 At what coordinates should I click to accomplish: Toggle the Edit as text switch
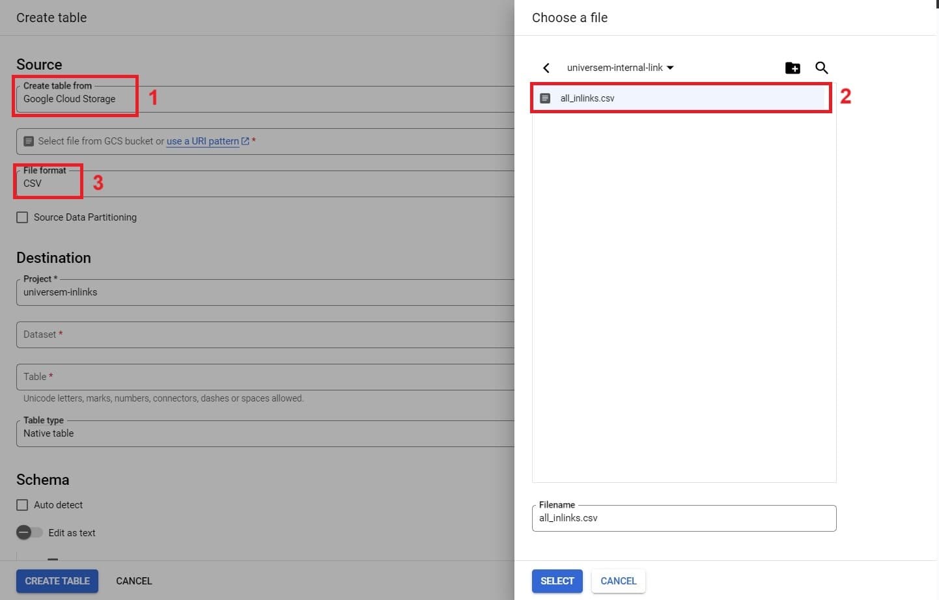[x=29, y=533]
